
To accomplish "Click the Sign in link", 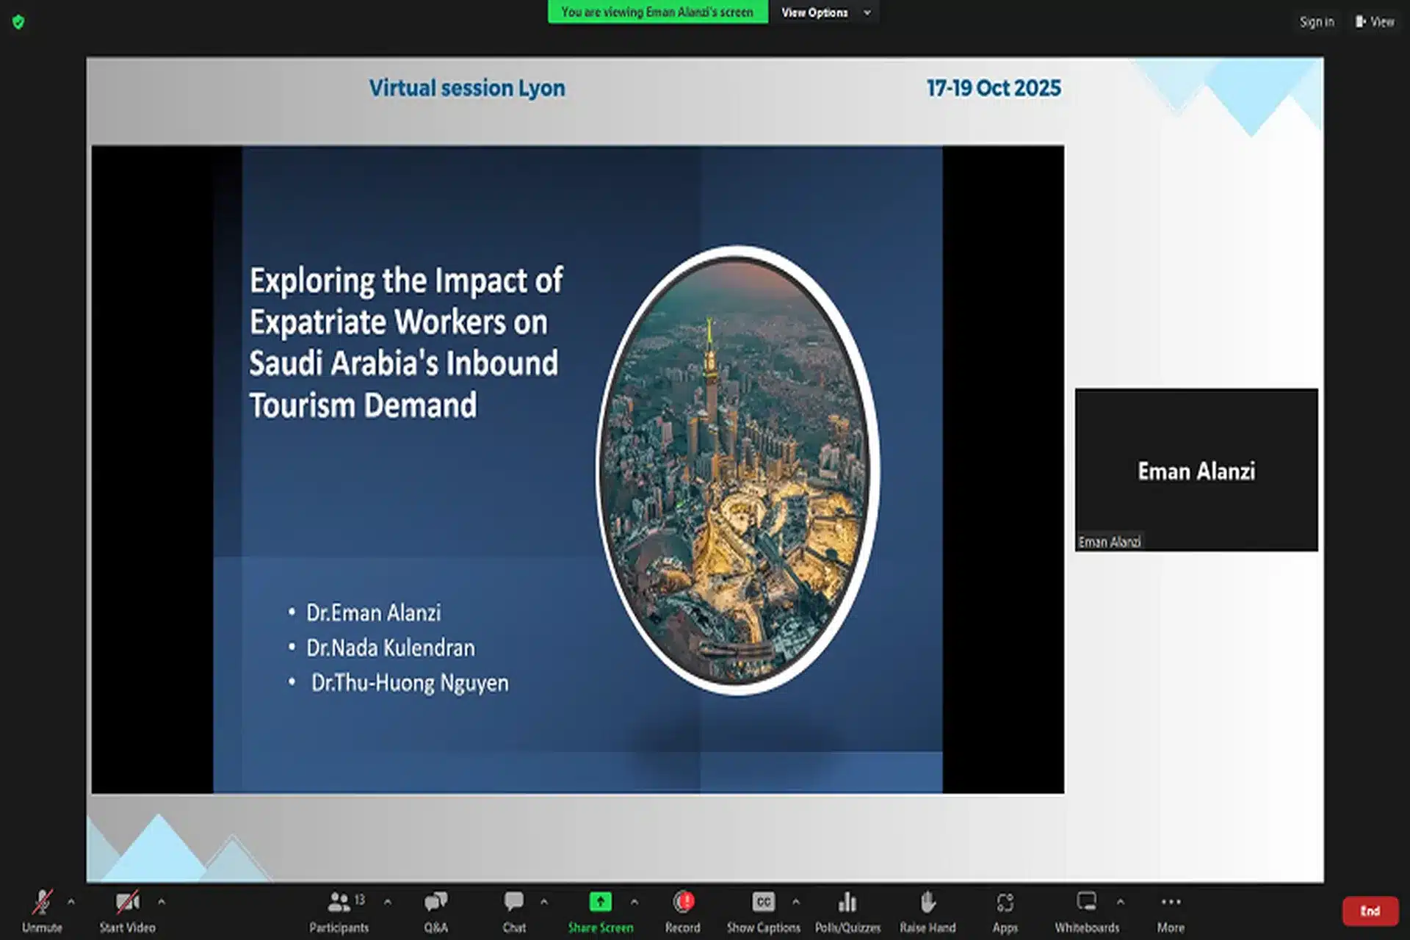I will (x=1316, y=22).
